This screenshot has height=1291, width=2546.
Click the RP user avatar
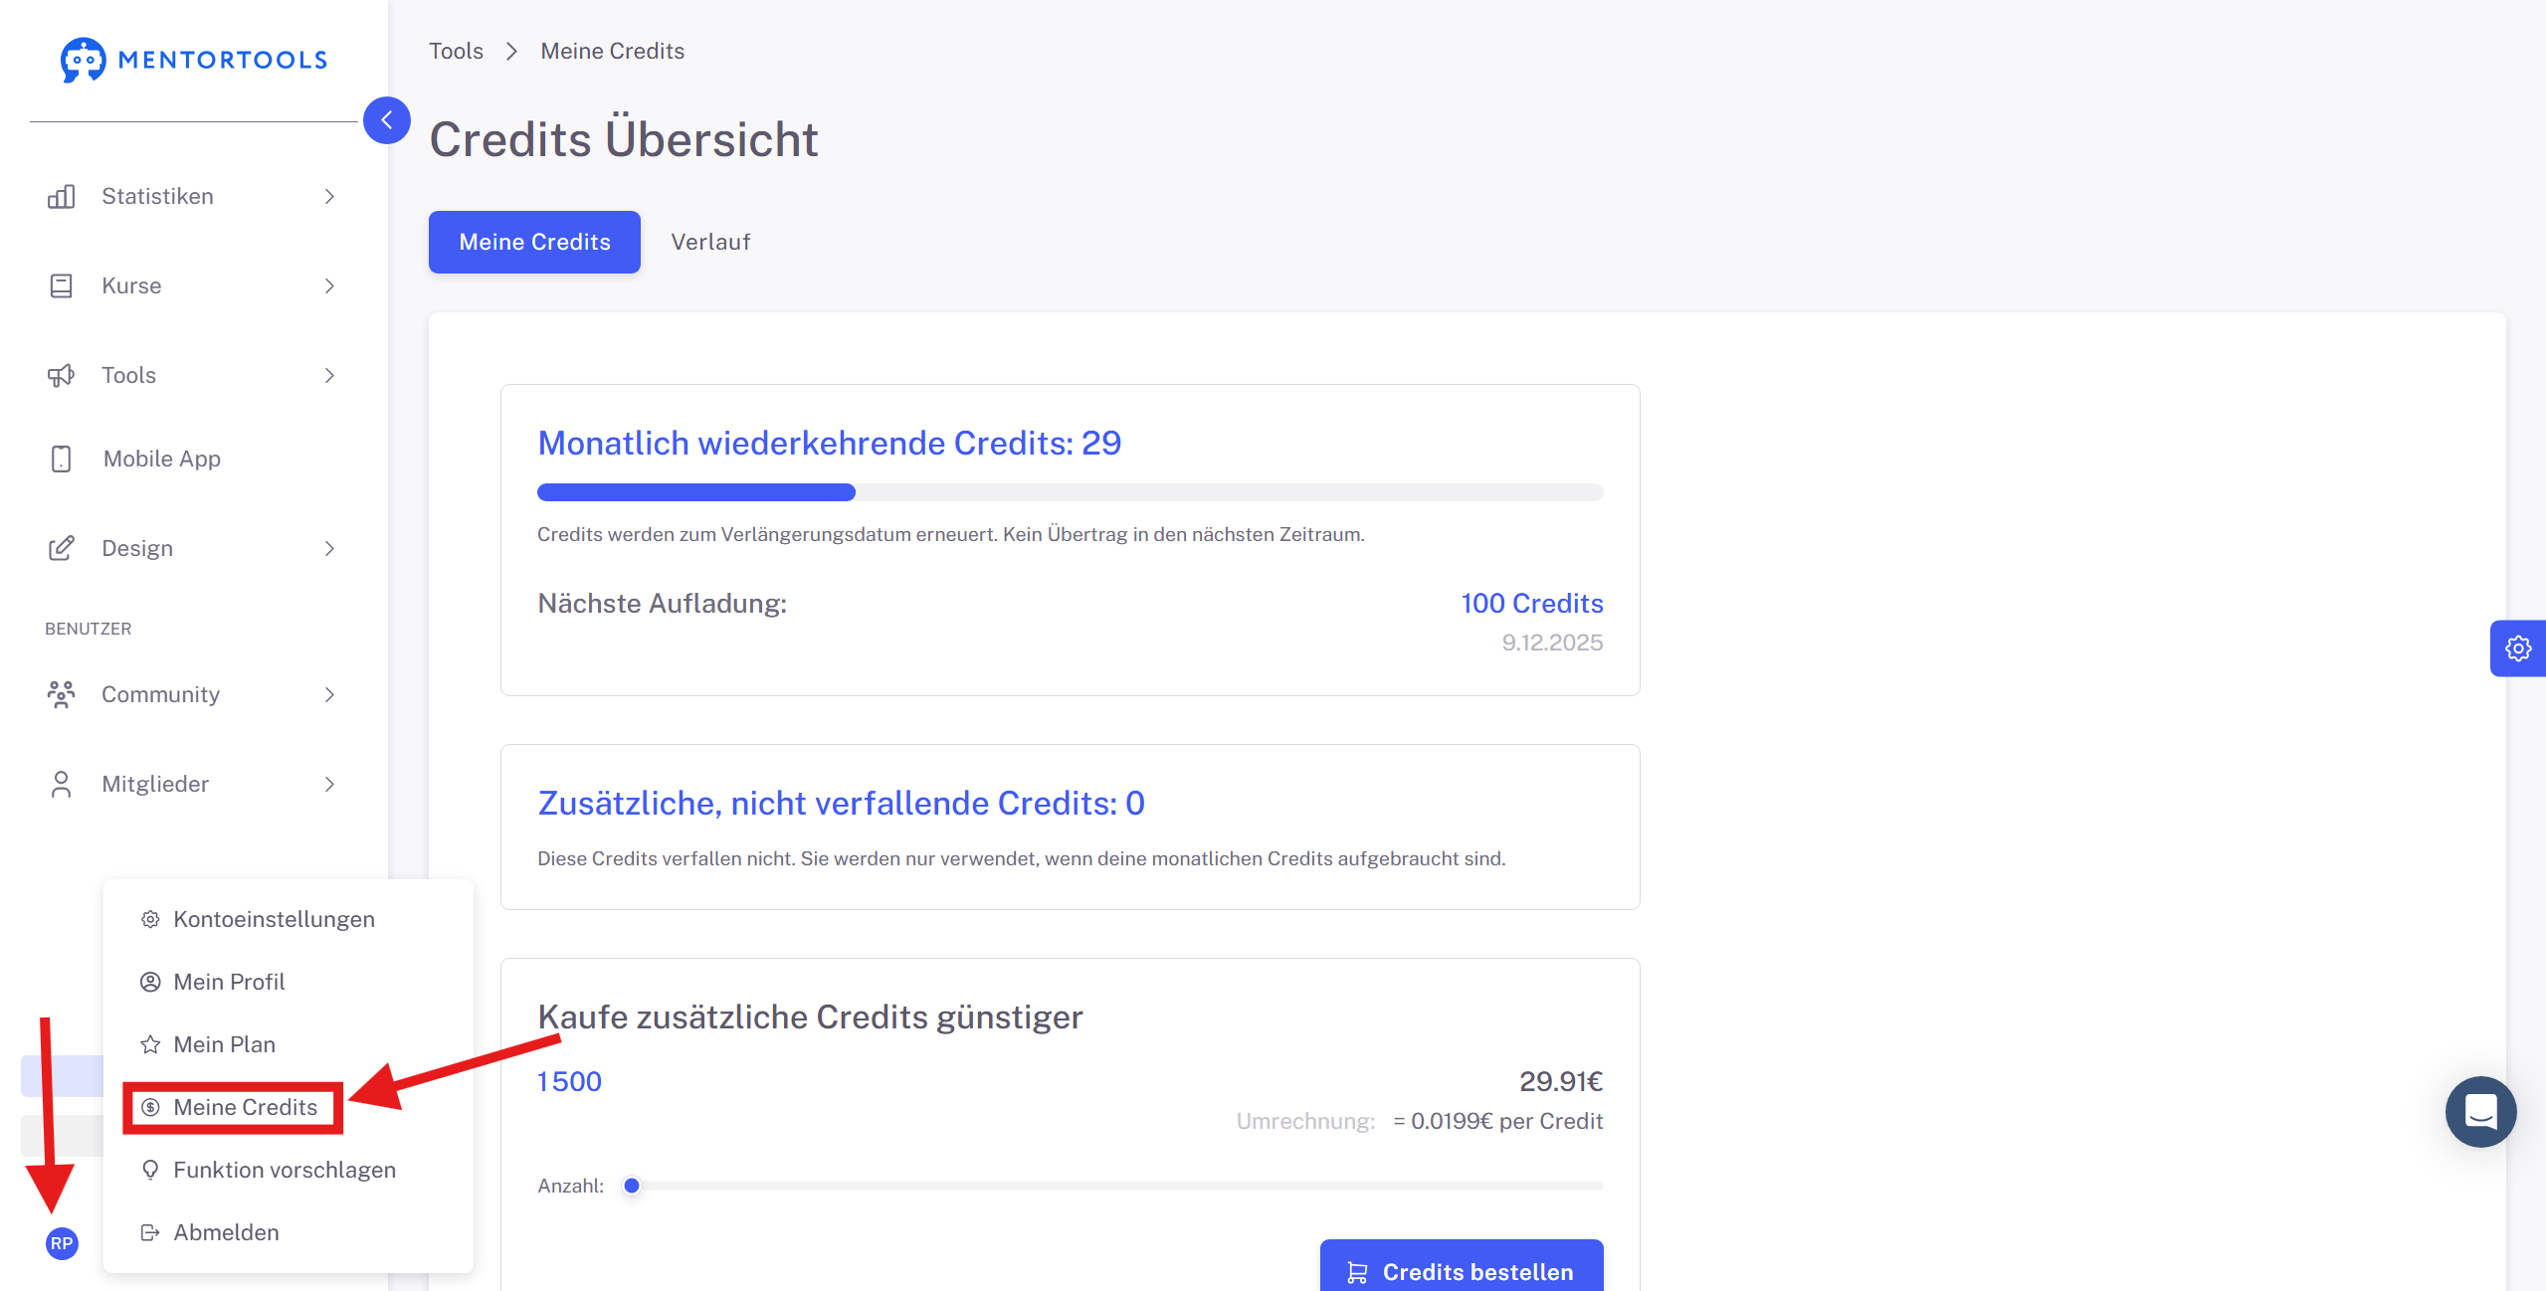[x=62, y=1243]
